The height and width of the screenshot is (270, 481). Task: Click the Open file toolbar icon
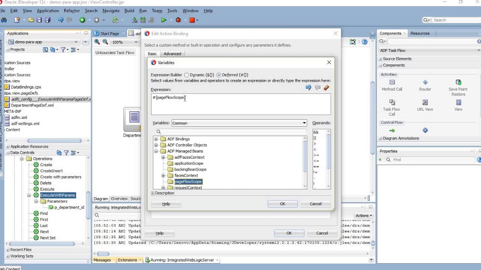click(31, 20)
